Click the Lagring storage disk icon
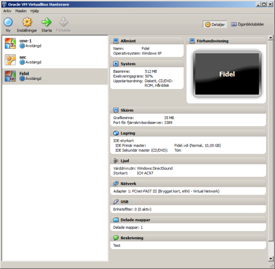The image size is (275, 269). [x=116, y=133]
